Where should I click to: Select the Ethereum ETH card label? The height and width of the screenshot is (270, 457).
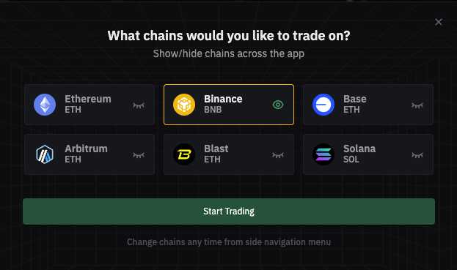tap(88, 104)
